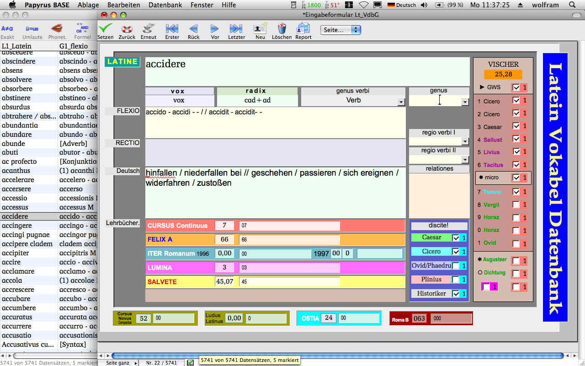Click the Formel icon in background window
The image size is (585, 366).
[x=82, y=28]
